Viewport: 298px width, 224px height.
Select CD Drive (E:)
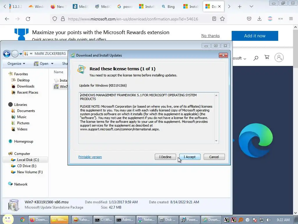click(26, 166)
